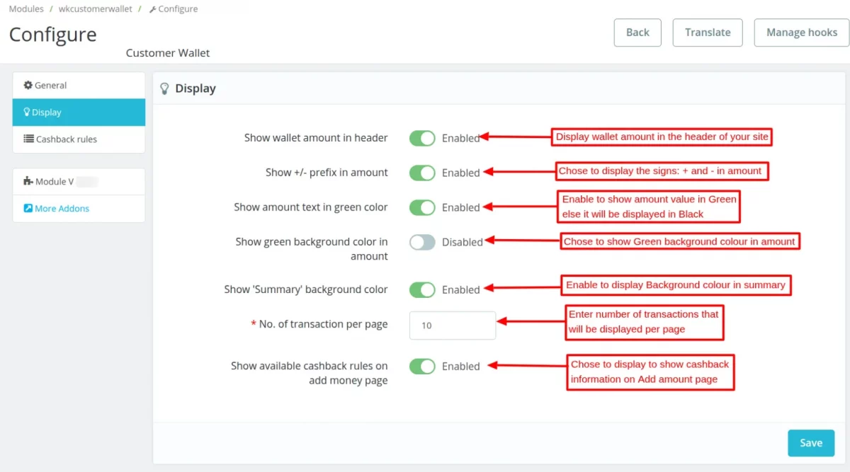This screenshot has width=850, height=472.
Task: Open the More Addons page
Action: [x=64, y=208]
